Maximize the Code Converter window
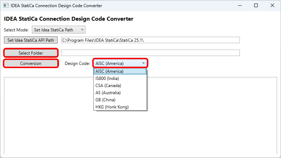 click(x=256, y=6)
